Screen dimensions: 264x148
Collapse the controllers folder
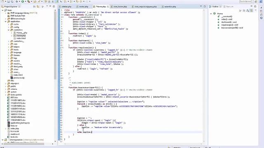pyautogui.click(x=9, y=30)
